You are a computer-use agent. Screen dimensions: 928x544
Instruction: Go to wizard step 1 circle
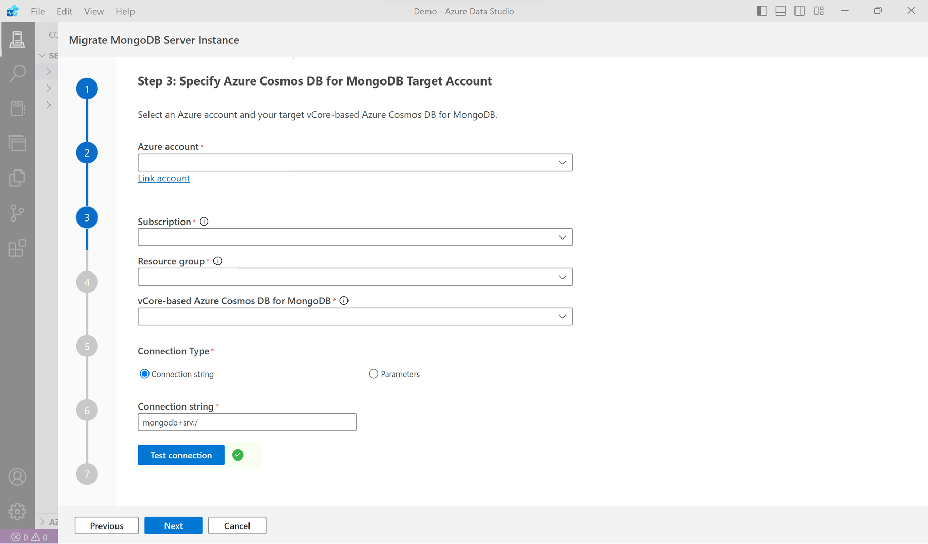87,89
